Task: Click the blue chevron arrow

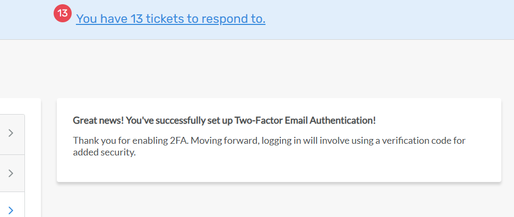Action: pyautogui.click(x=11, y=210)
